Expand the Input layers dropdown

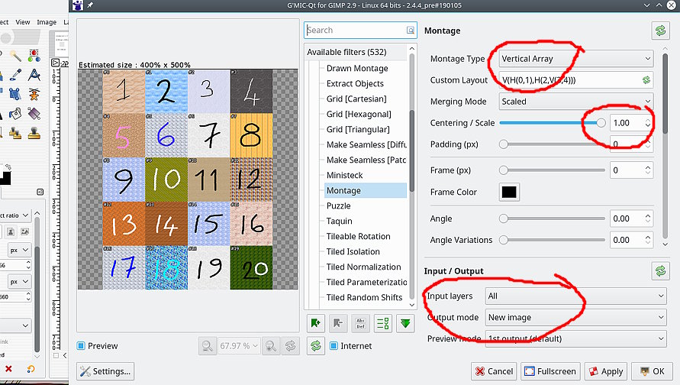point(575,296)
